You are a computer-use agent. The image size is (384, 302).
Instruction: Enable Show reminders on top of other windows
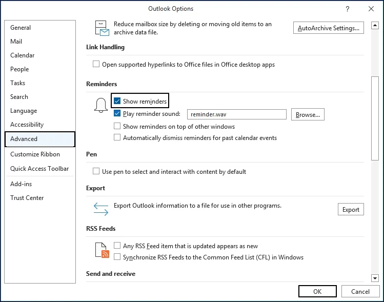[x=117, y=126]
